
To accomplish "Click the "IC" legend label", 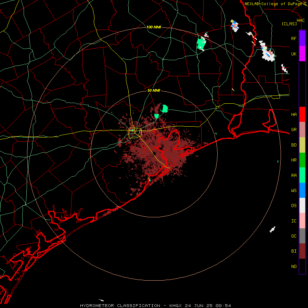I will [x=294, y=221].
